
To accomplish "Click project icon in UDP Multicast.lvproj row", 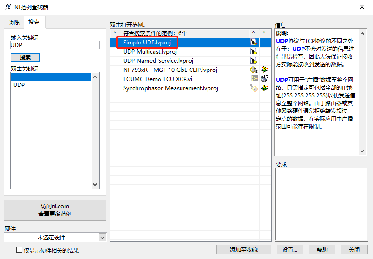I will click(x=253, y=52).
